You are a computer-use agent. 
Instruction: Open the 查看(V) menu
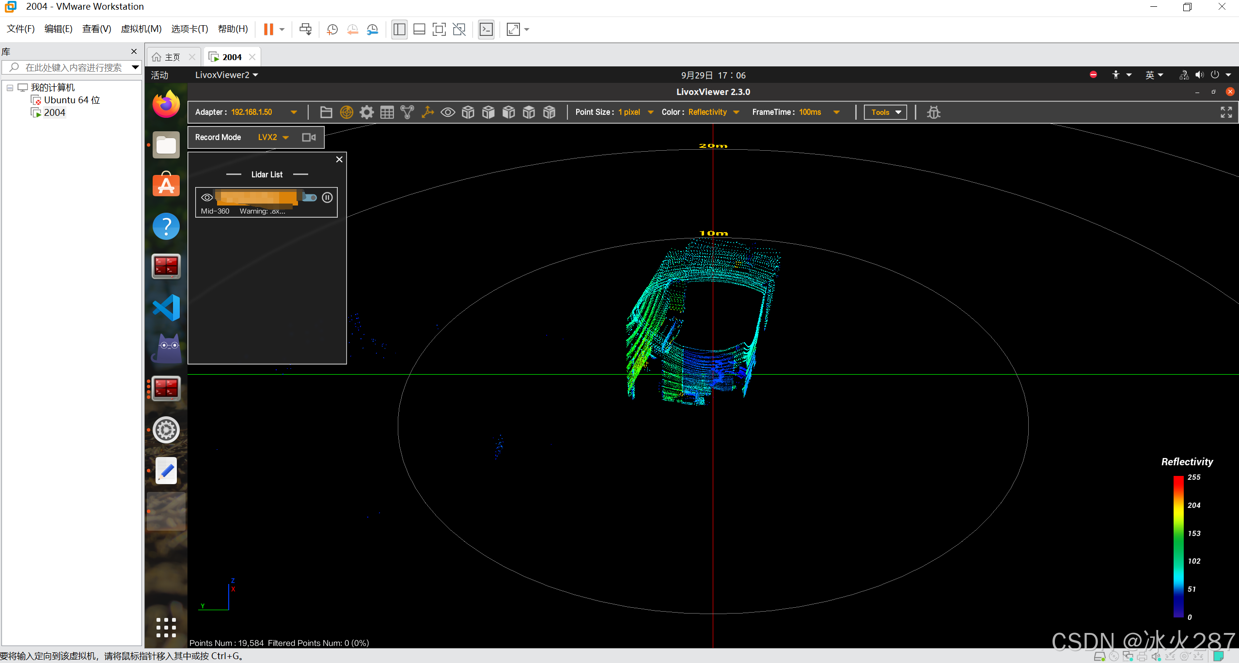[x=97, y=29]
